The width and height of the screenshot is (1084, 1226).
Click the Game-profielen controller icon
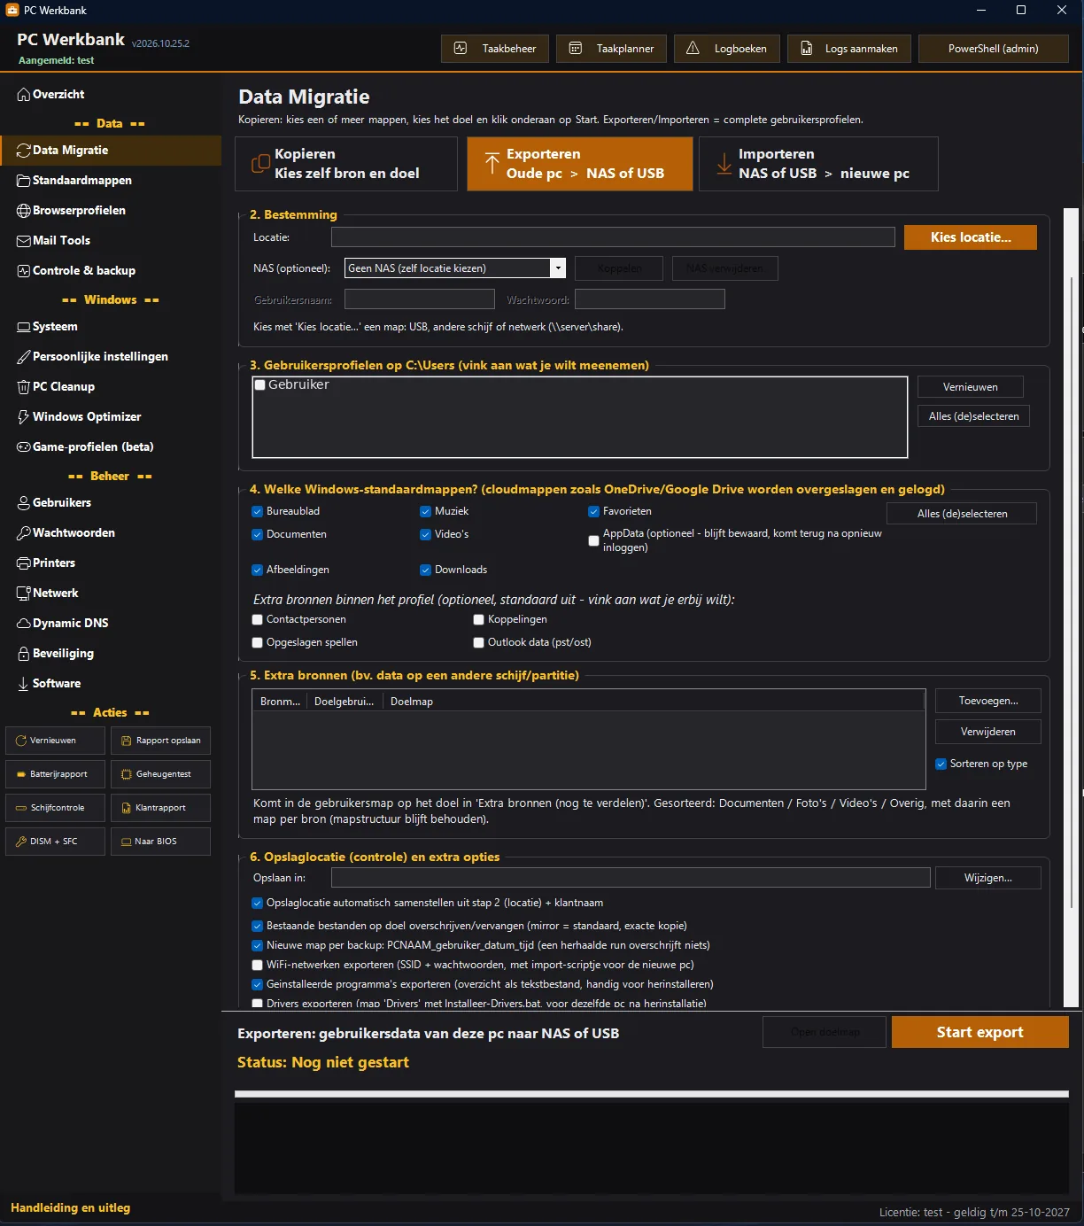point(24,447)
